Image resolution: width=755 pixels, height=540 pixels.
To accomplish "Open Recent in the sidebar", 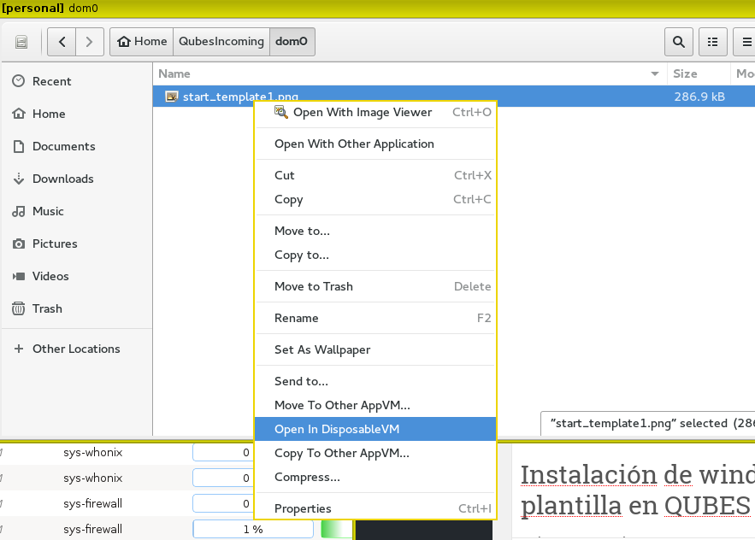I will tap(51, 81).
